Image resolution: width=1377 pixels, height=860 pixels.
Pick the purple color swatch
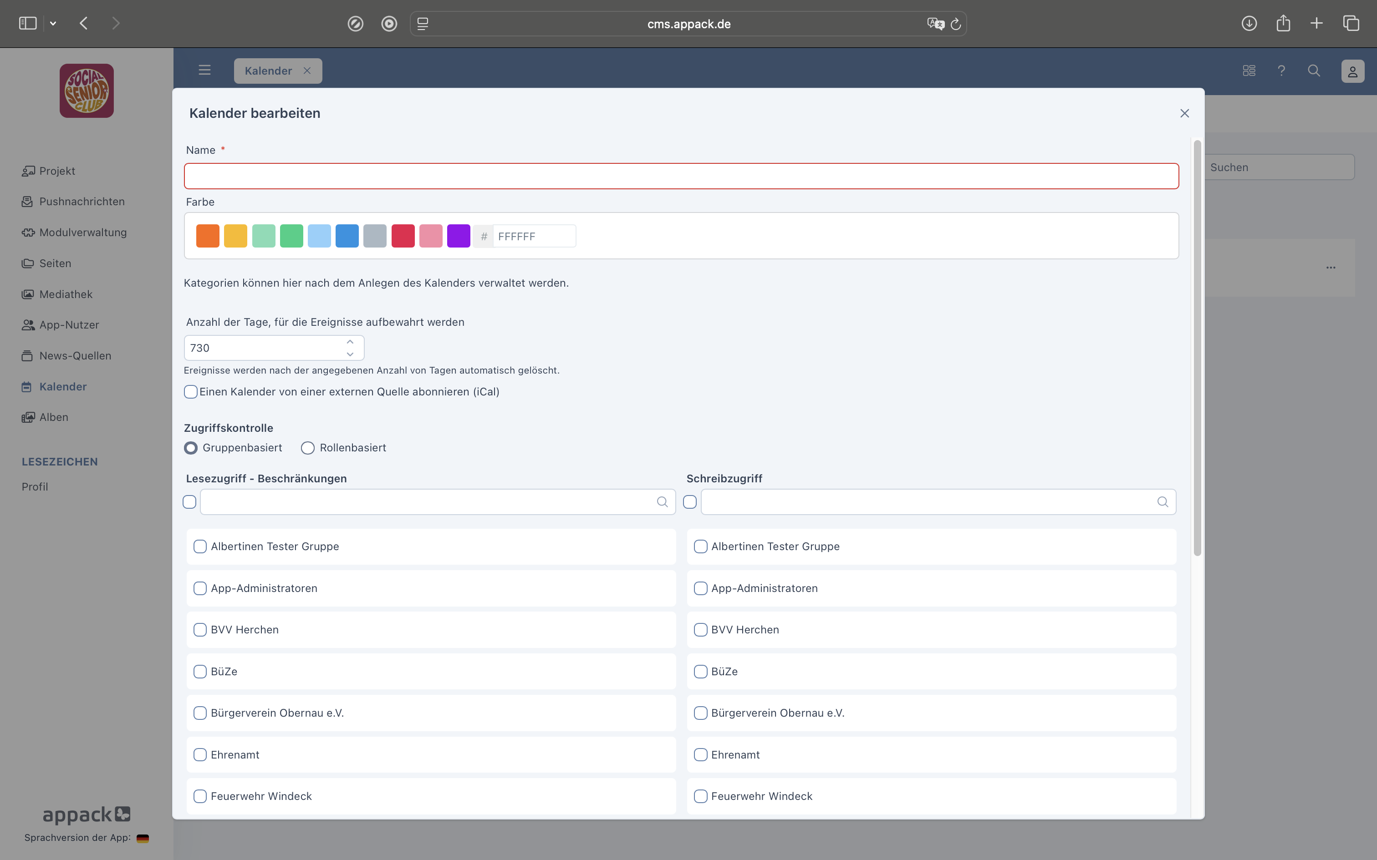click(x=459, y=236)
